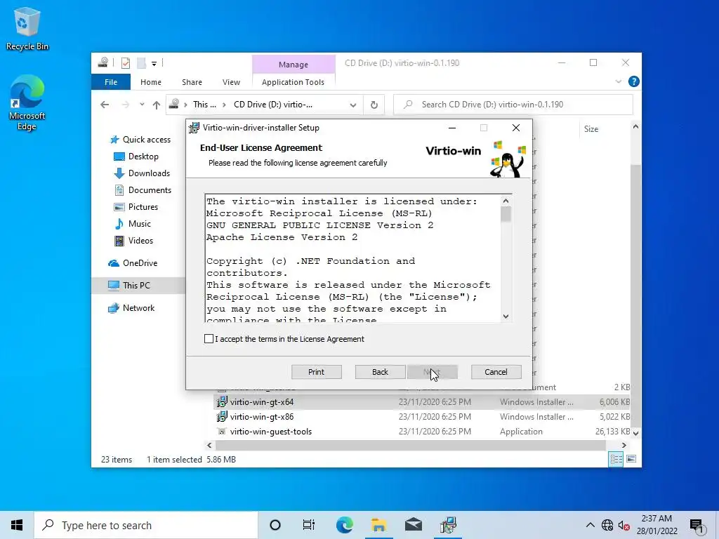This screenshot has height=539, width=719.
Task: Open network status tray icon
Action: (607, 525)
